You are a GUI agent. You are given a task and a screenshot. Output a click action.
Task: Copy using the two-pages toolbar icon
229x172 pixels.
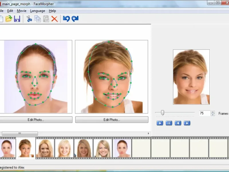tap(37, 19)
